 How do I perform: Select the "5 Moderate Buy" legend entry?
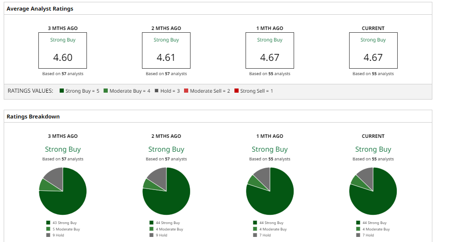[x=66, y=229]
